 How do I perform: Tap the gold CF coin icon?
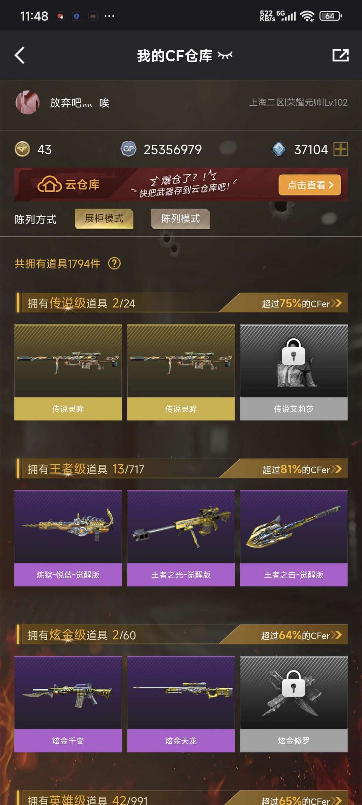click(x=22, y=149)
